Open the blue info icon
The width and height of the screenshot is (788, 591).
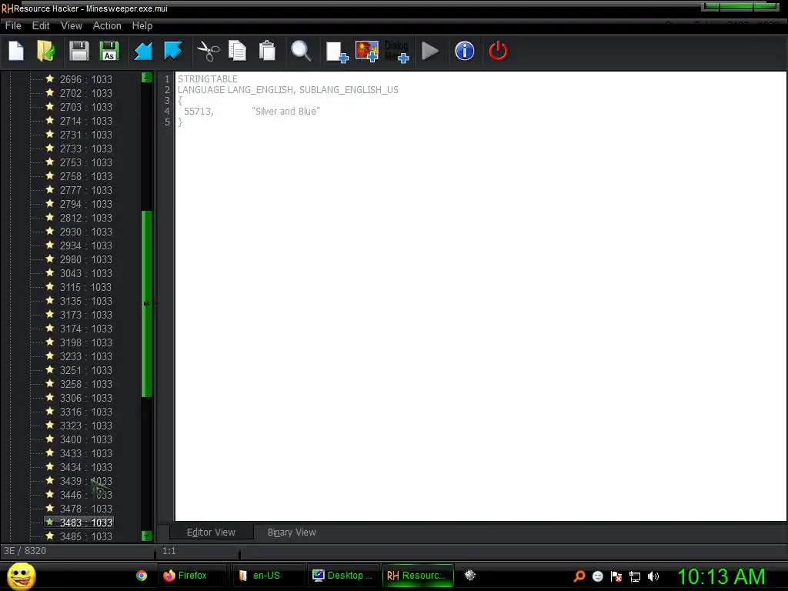464,52
